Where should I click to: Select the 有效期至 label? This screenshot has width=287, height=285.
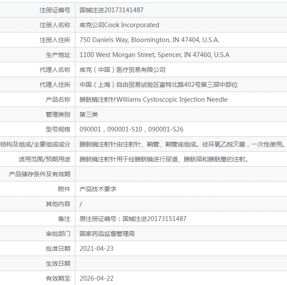pyautogui.click(x=58, y=278)
